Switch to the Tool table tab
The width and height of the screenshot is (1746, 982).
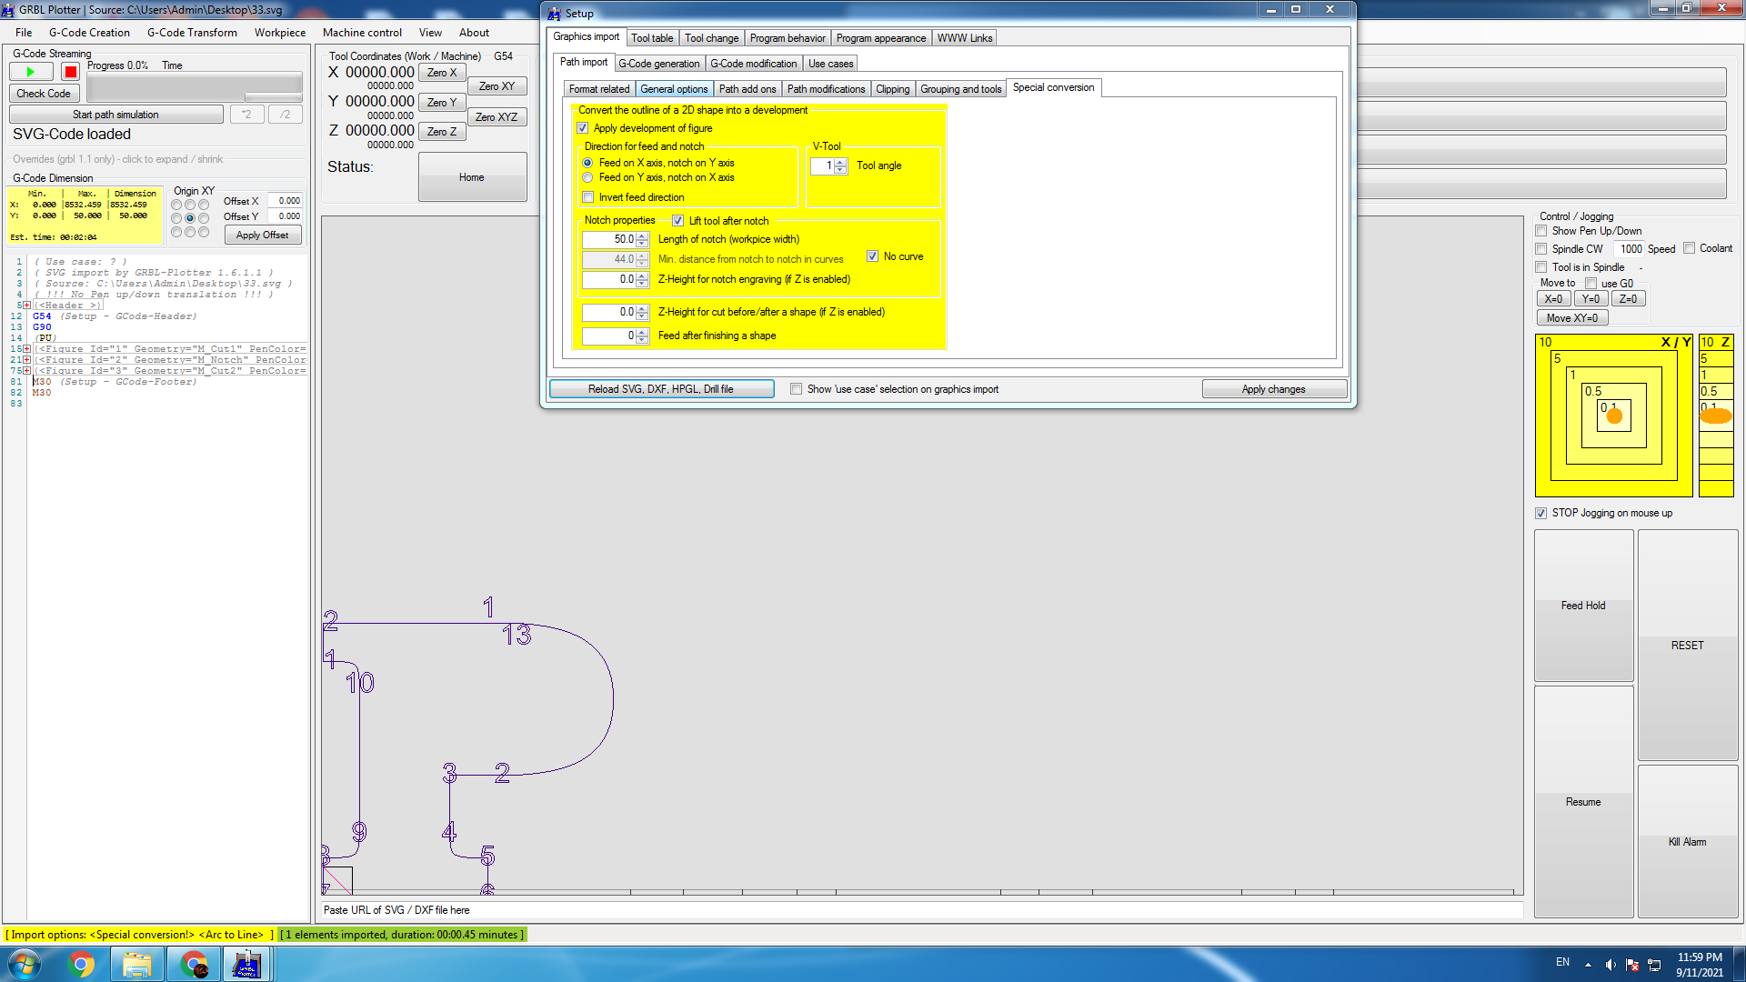pos(652,38)
